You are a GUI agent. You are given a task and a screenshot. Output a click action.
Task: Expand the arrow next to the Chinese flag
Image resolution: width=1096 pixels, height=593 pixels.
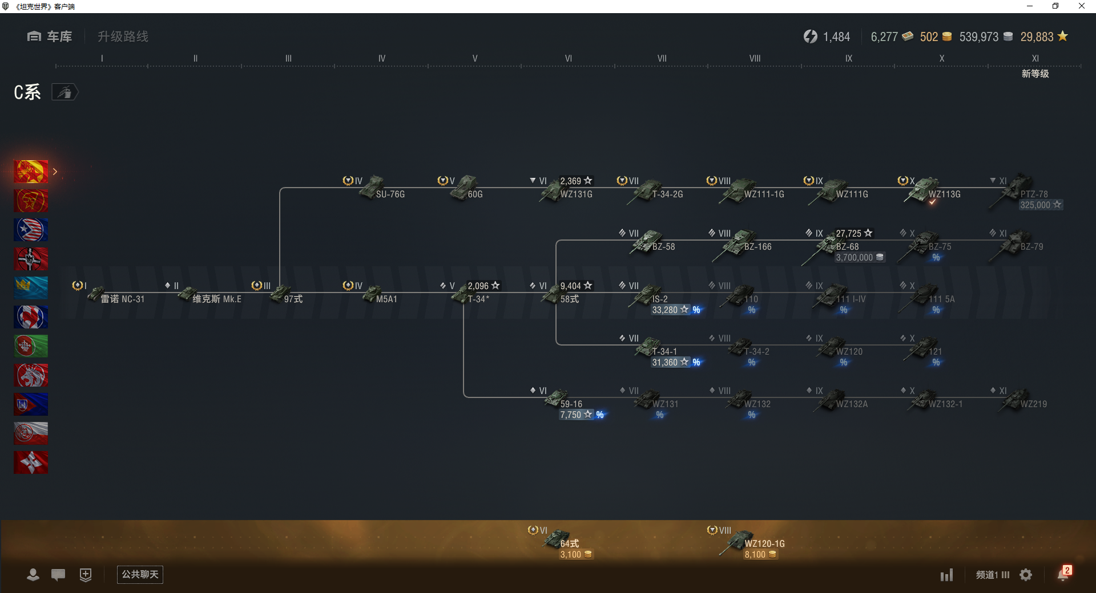[55, 172]
